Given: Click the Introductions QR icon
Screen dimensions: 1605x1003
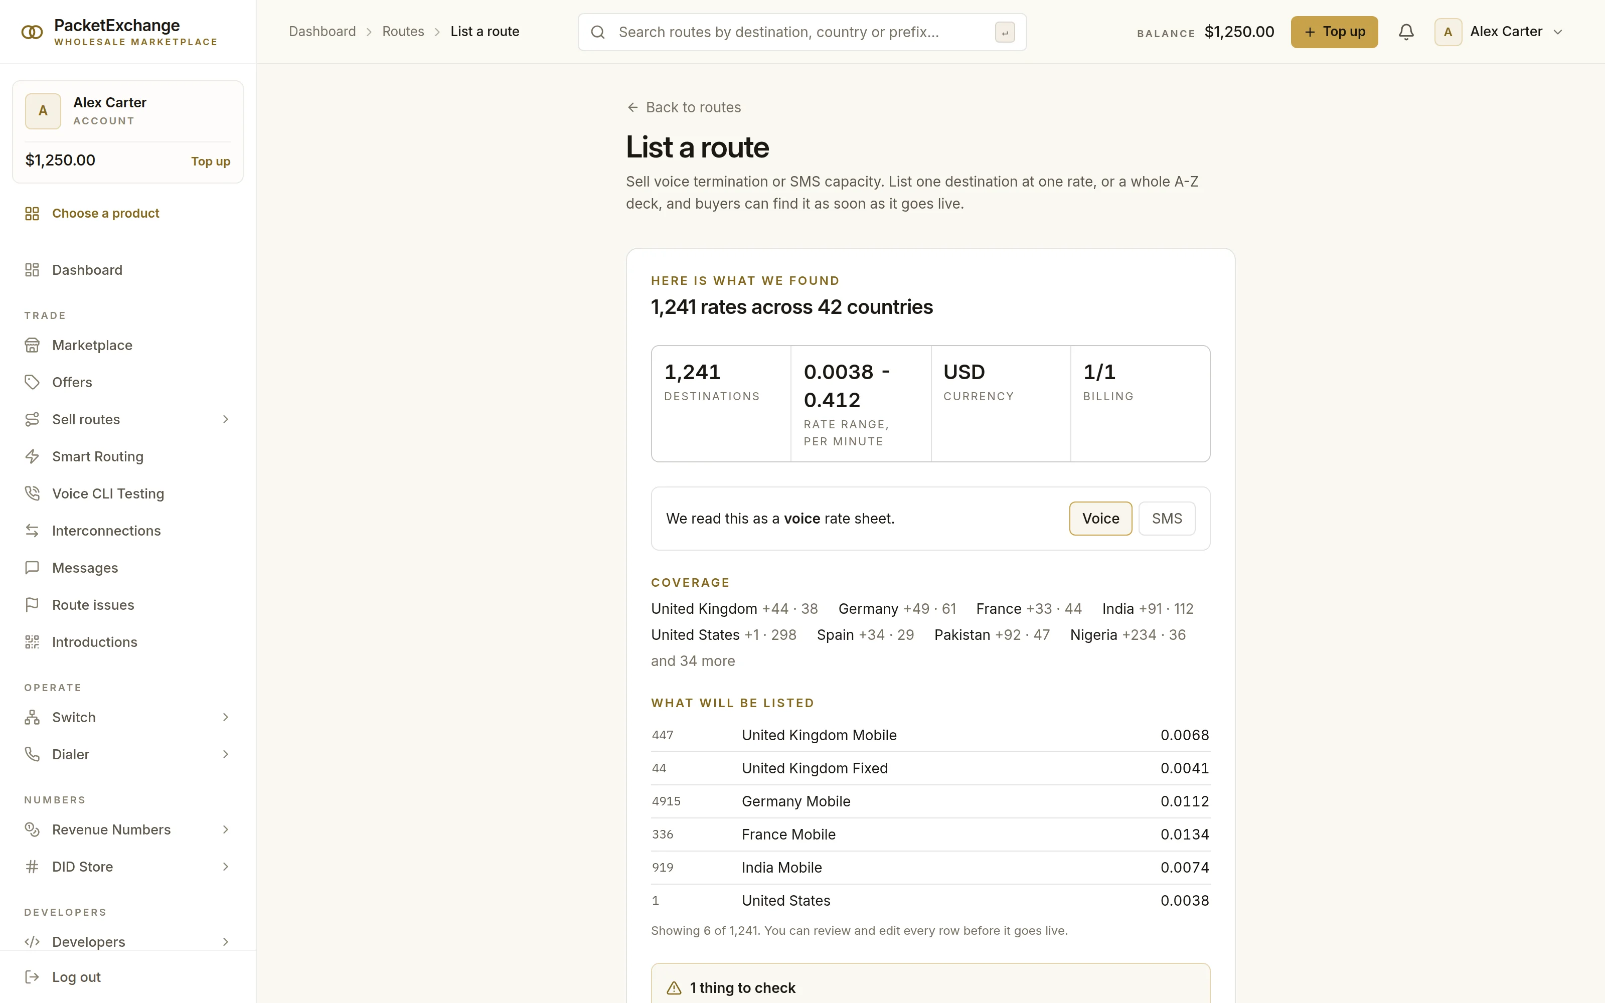Looking at the screenshot, I should tap(32, 642).
